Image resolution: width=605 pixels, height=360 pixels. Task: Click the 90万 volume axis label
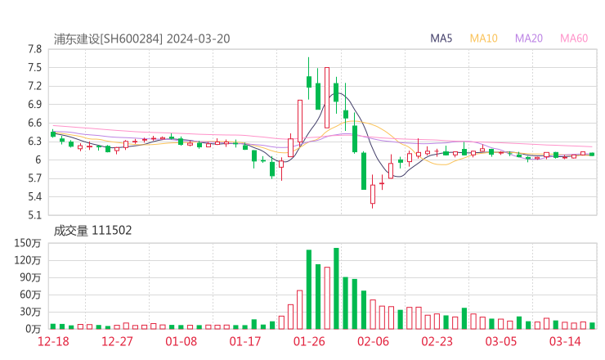(x=30, y=277)
